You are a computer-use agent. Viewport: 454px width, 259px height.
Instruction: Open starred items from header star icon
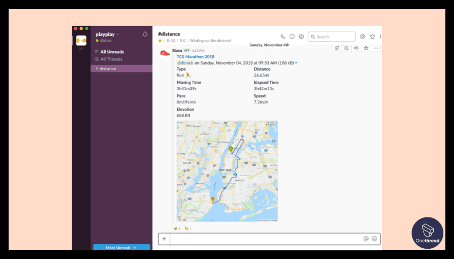coord(372,37)
